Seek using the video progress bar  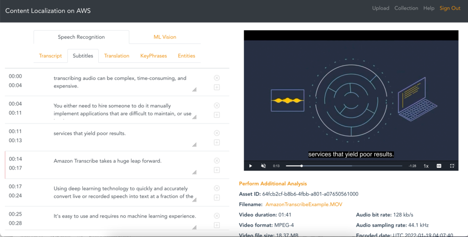click(x=344, y=166)
